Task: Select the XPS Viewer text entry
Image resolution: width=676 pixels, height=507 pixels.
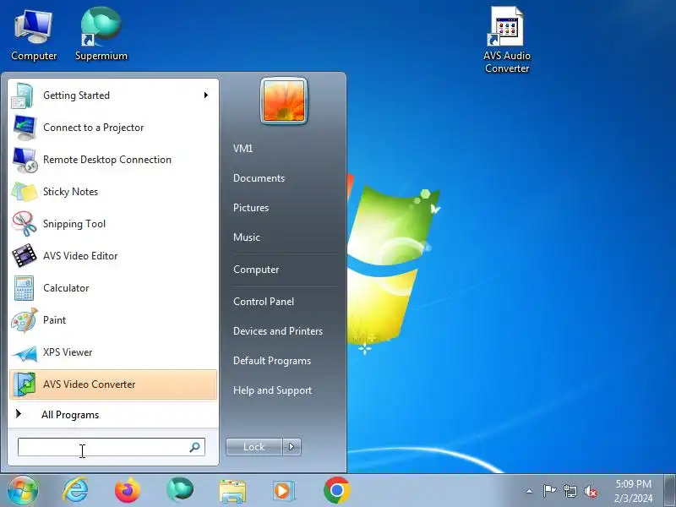Action: 68,352
